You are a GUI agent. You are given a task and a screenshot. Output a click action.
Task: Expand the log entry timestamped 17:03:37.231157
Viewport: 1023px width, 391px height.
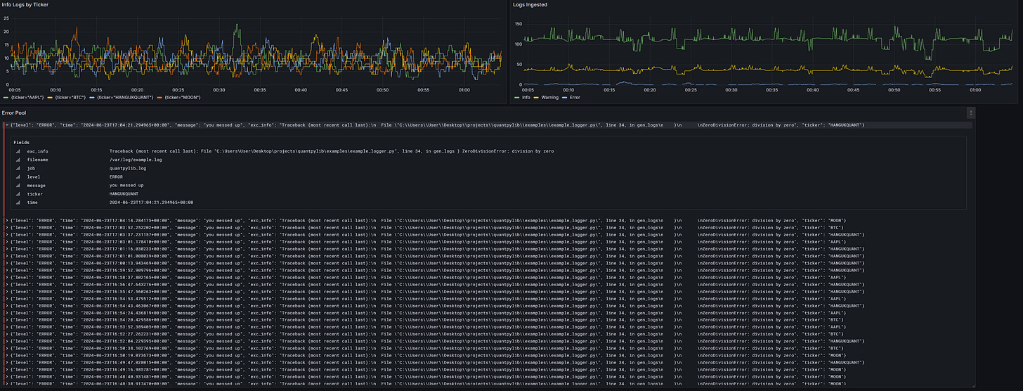pos(6,235)
